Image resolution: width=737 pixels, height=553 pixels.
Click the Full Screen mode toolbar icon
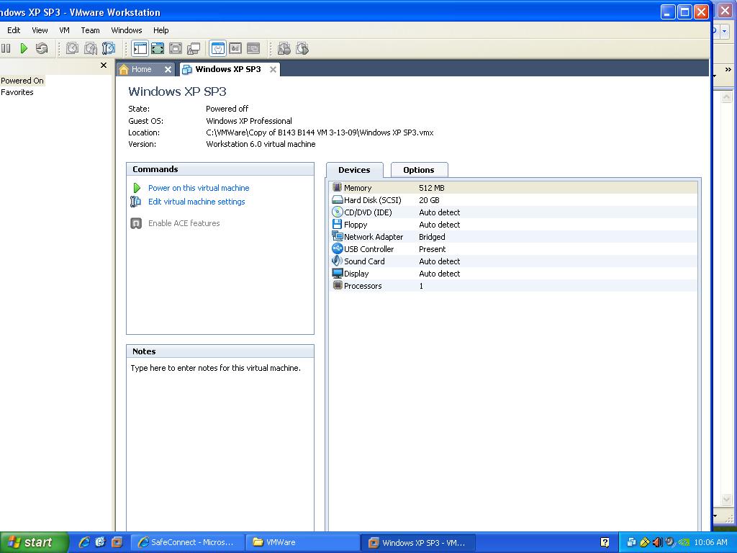pyautogui.click(x=158, y=48)
